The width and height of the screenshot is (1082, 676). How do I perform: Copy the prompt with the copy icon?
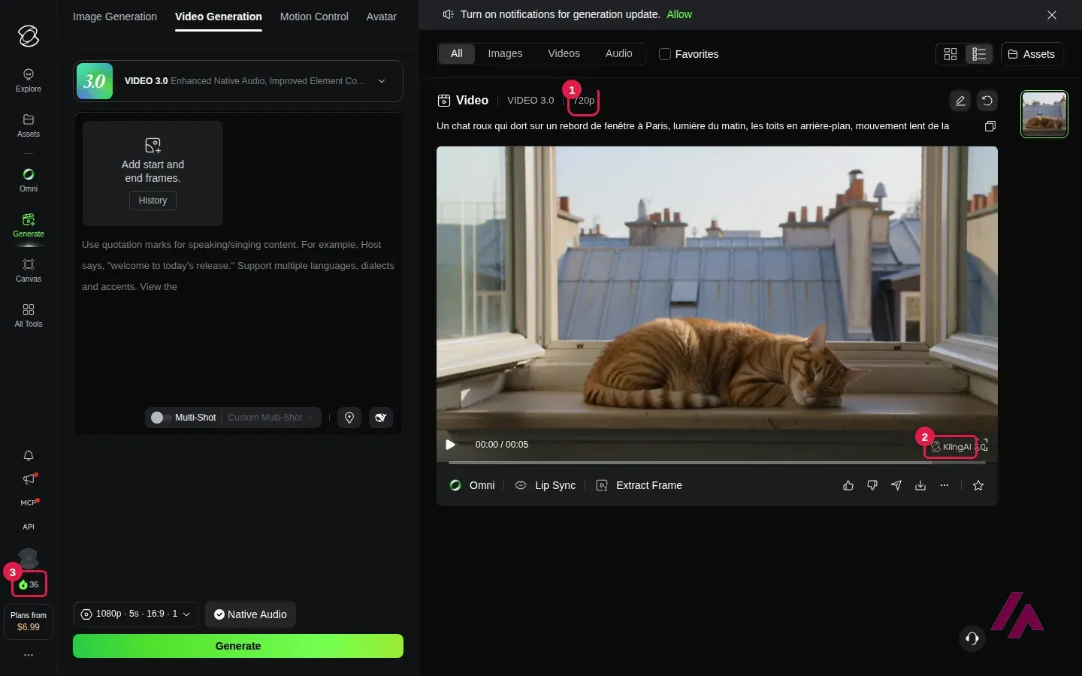point(990,126)
